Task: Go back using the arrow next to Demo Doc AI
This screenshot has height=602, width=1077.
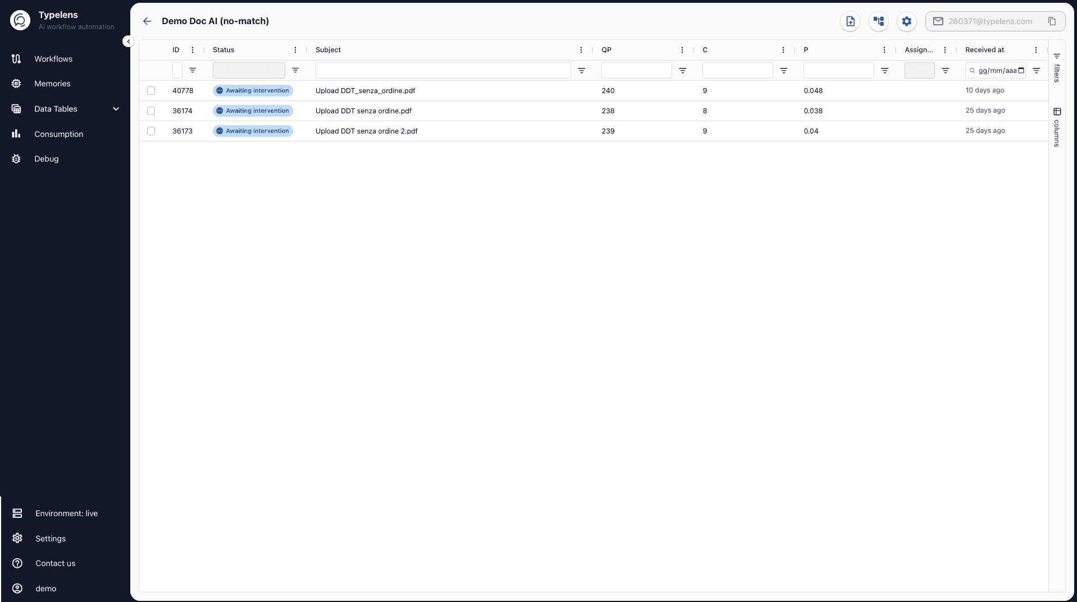Action: [x=147, y=21]
